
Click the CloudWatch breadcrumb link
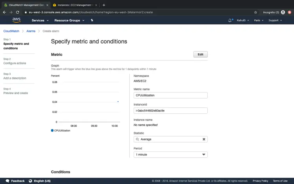click(x=11, y=31)
